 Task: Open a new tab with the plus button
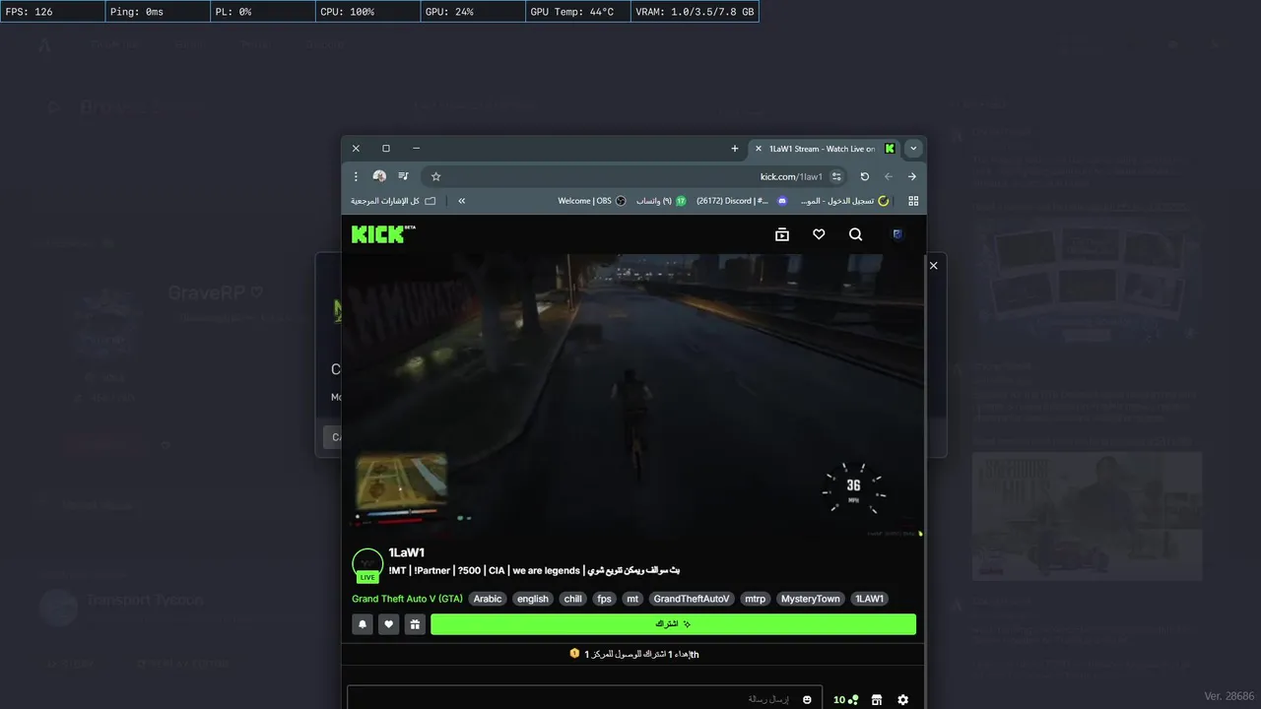click(x=735, y=149)
